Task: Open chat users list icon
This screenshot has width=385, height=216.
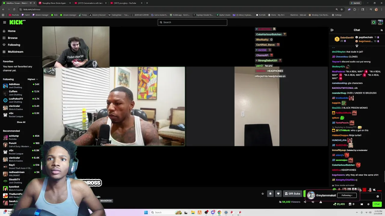Action: pos(382,30)
